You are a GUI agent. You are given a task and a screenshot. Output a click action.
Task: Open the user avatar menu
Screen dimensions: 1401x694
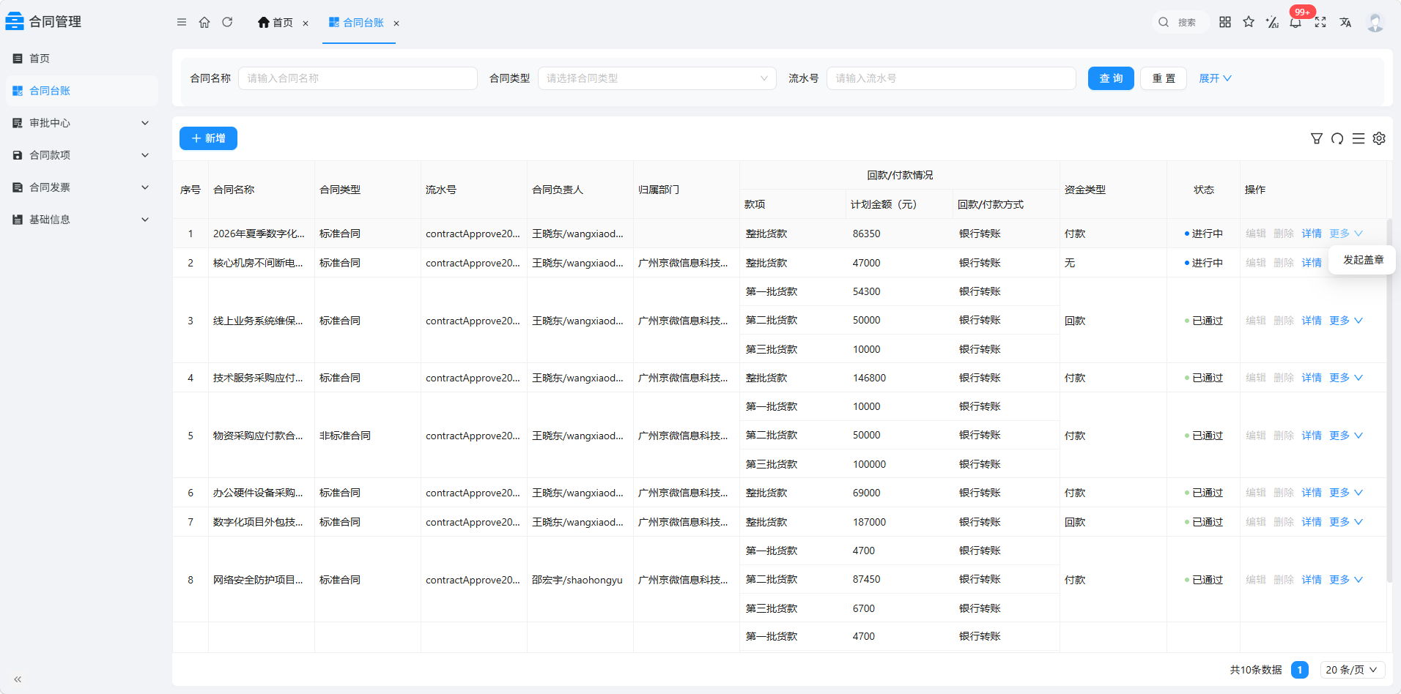(1375, 22)
